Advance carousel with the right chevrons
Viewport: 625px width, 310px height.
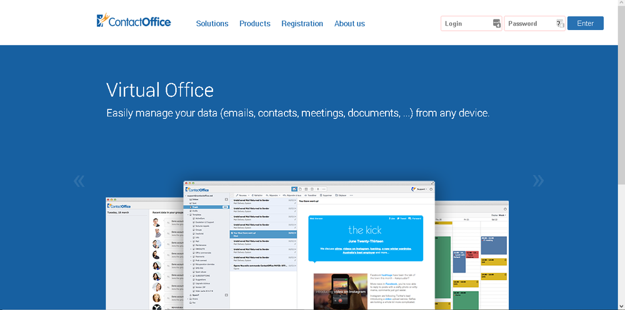538,181
